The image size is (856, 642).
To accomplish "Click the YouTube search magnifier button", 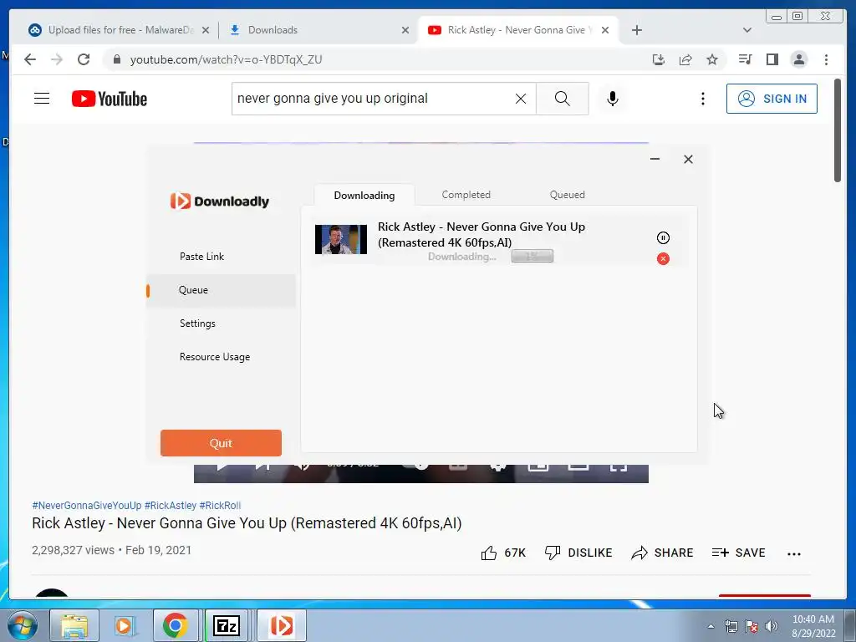I will (x=563, y=99).
